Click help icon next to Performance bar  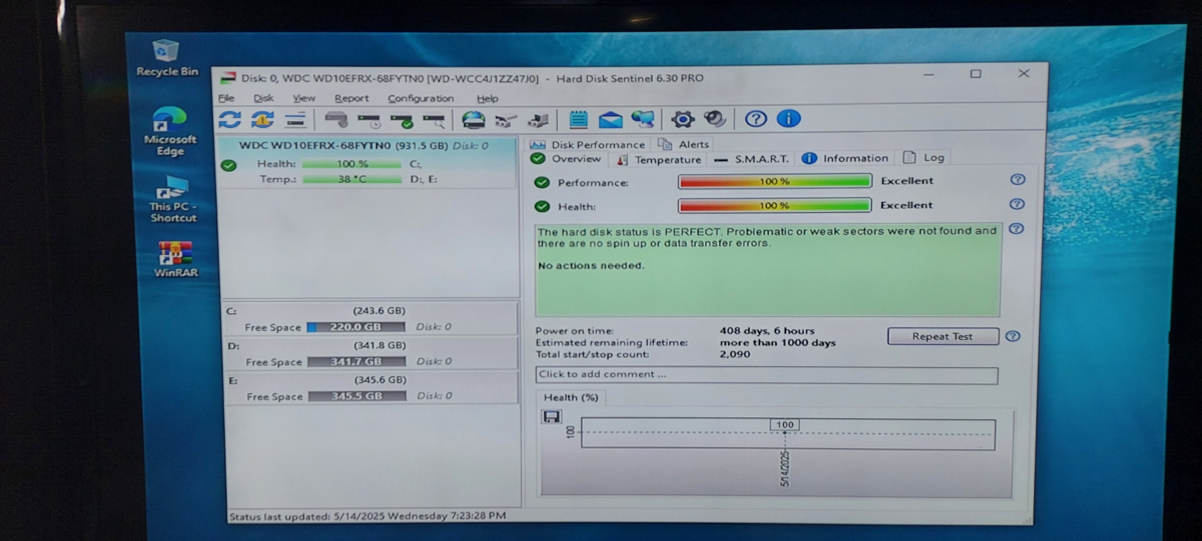(1017, 180)
